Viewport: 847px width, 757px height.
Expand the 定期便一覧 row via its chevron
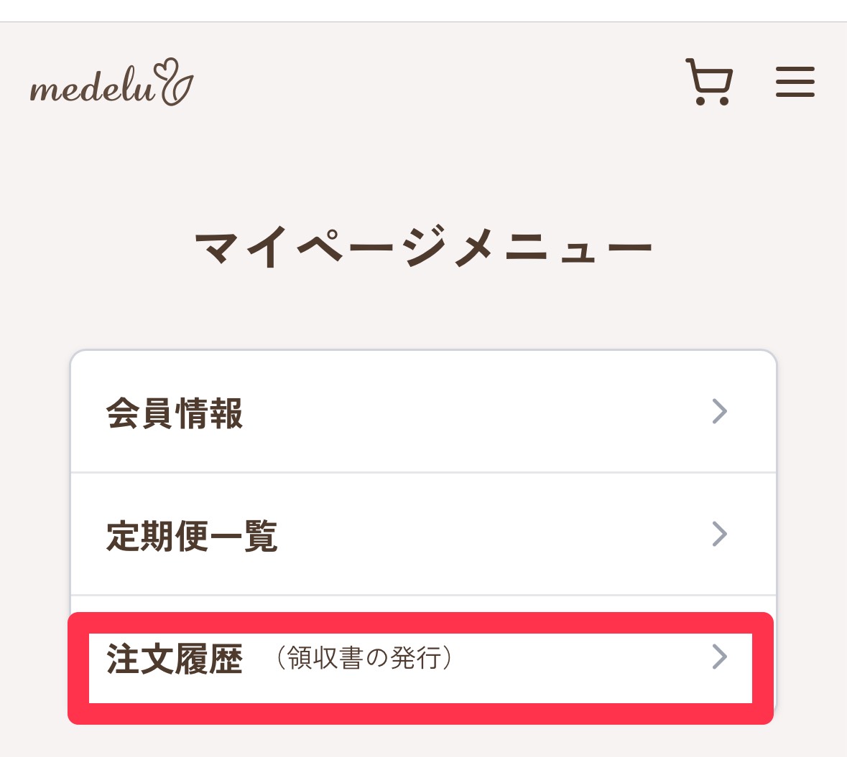coord(719,534)
